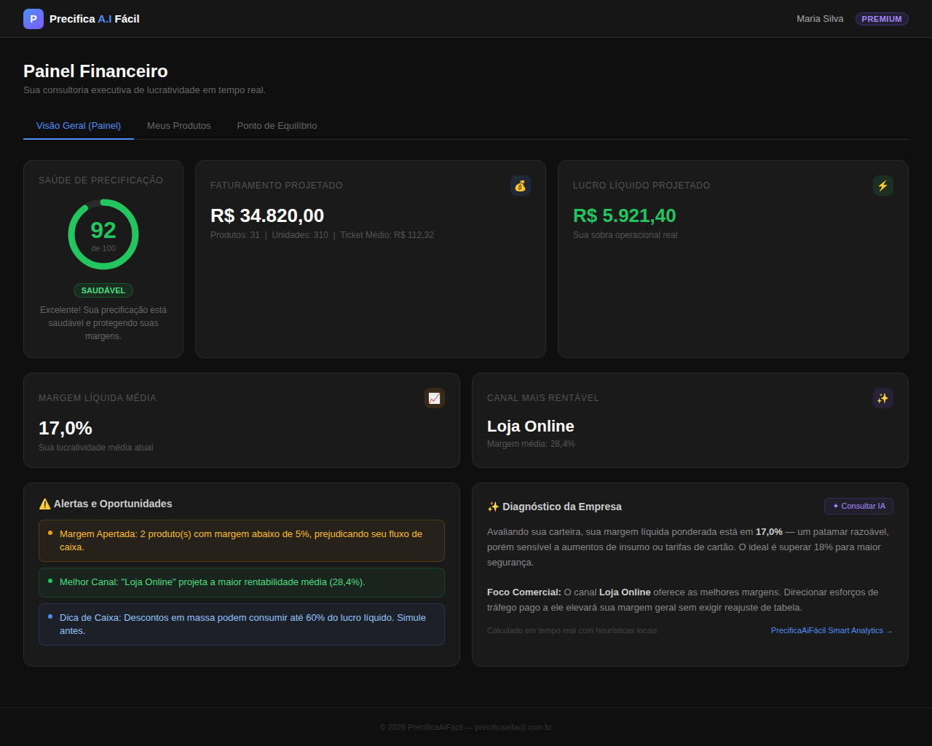Screen dimensions: 932x746
Task: Click the 17,0% margin value on Margem Líquida card
Action: (66, 428)
